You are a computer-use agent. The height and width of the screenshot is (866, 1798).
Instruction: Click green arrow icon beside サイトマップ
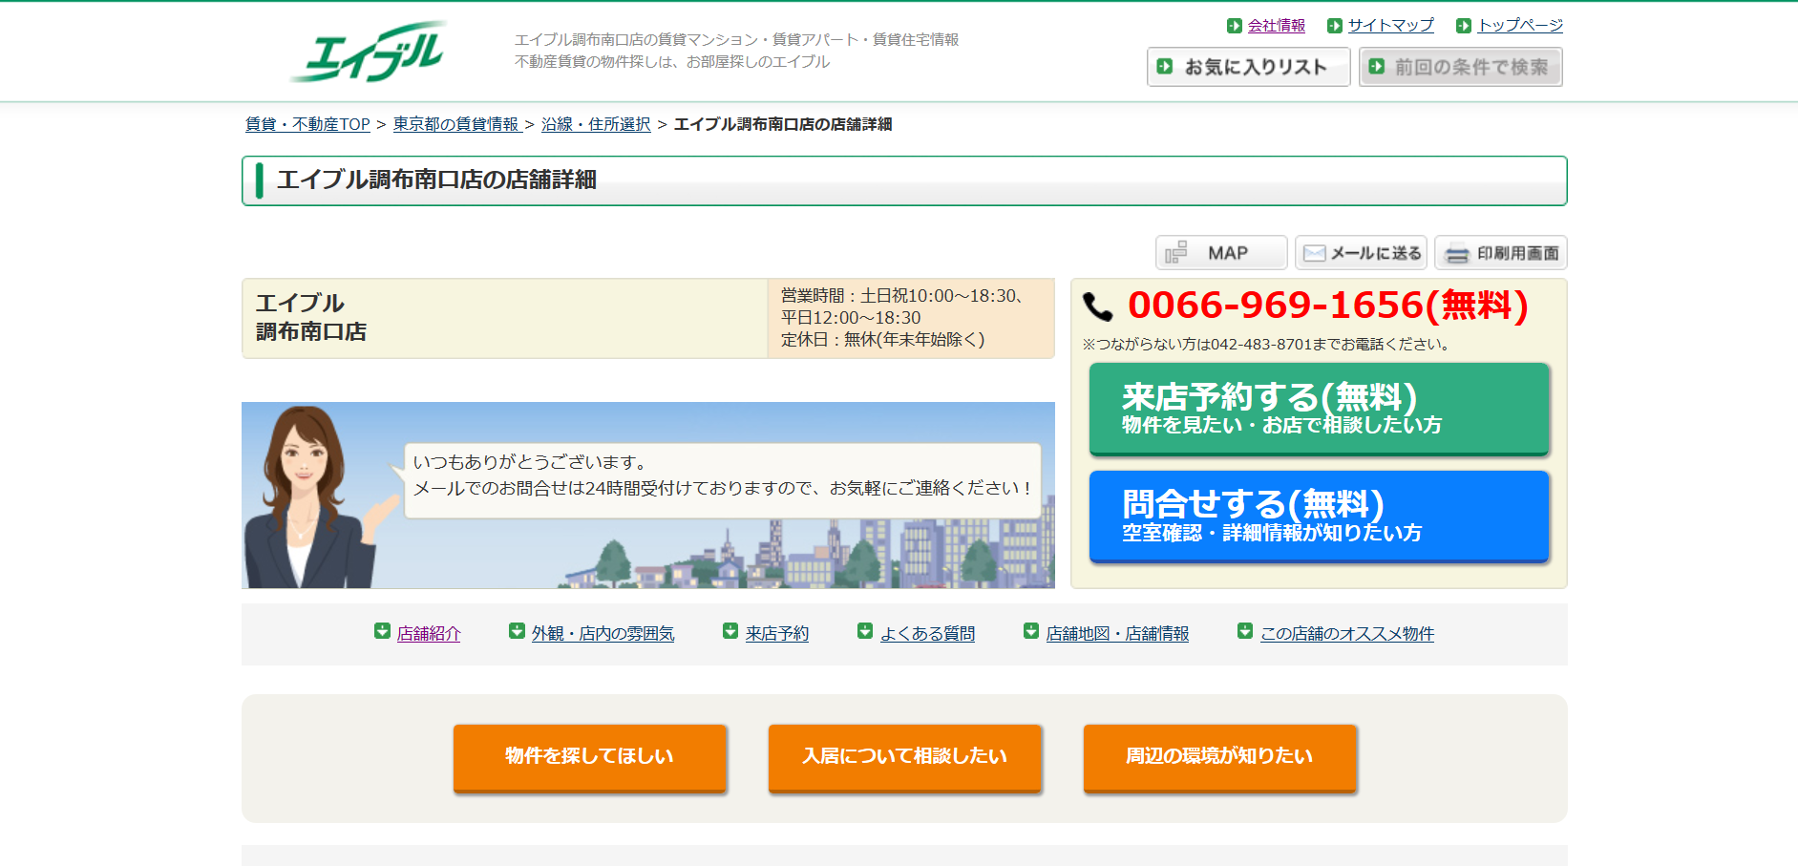coord(1335,26)
